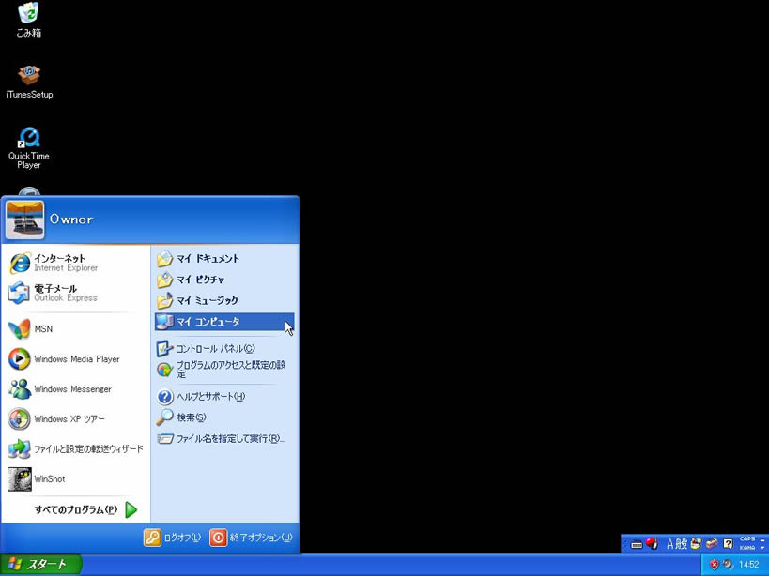The height and width of the screenshot is (576, 769).
Task: Select the iTunesSetup installer icon on desktop
Action: [x=29, y=82]
